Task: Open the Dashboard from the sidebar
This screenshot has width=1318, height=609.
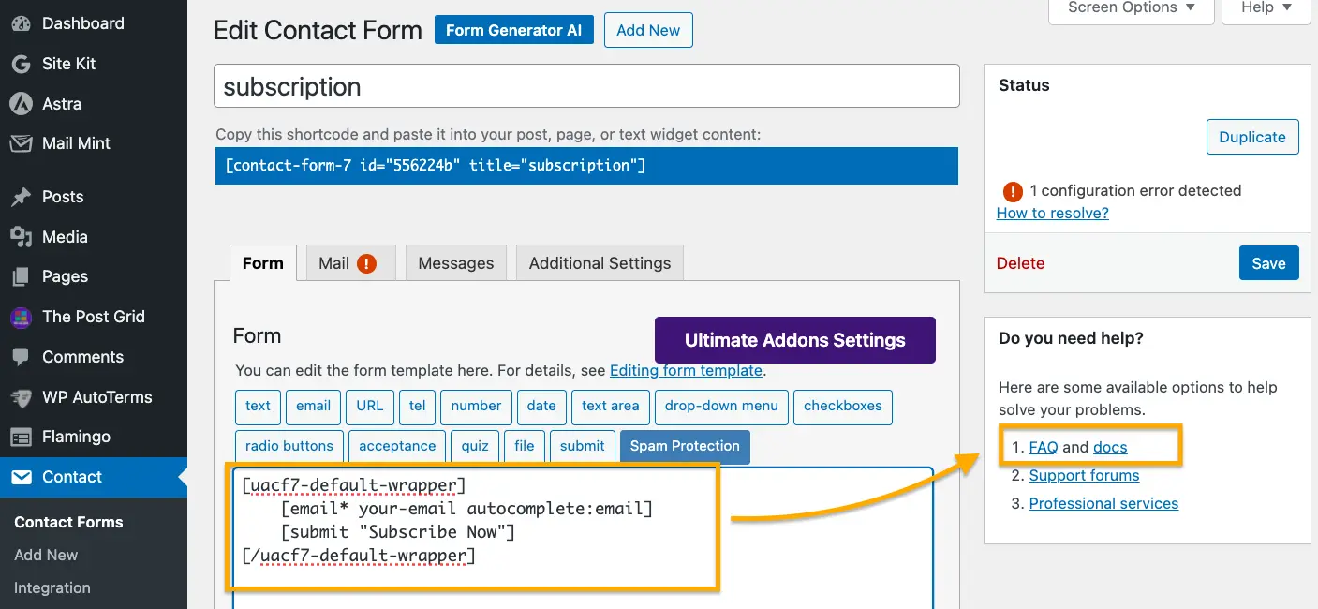Action: (81, 22)
